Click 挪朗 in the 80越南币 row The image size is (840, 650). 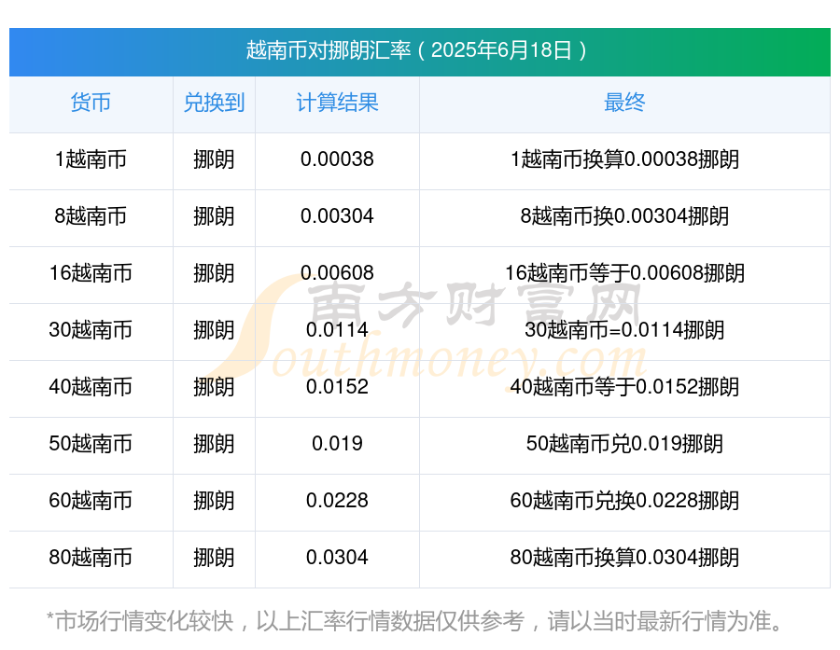[214, 558]
